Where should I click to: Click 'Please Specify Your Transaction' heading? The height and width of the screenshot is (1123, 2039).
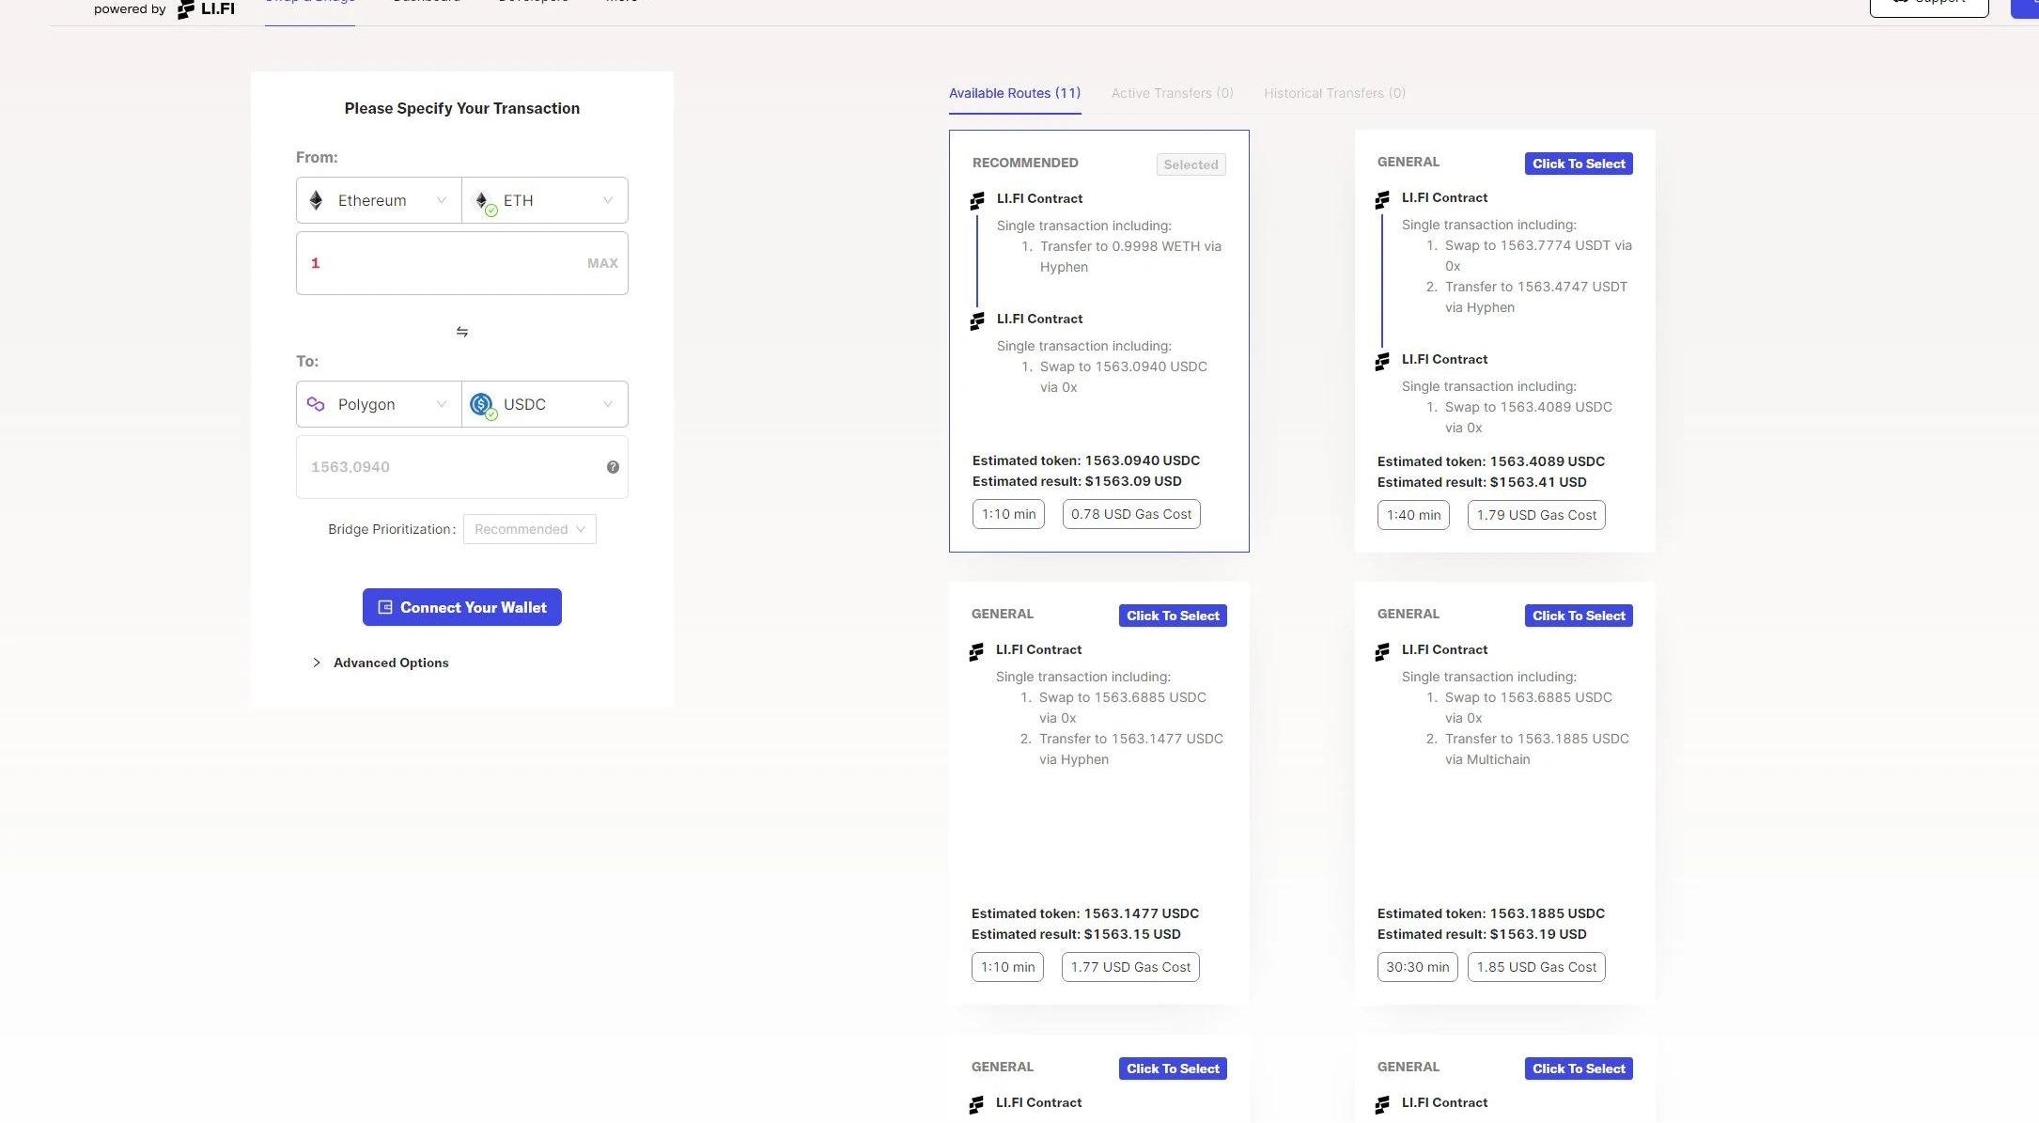[462, 108]
